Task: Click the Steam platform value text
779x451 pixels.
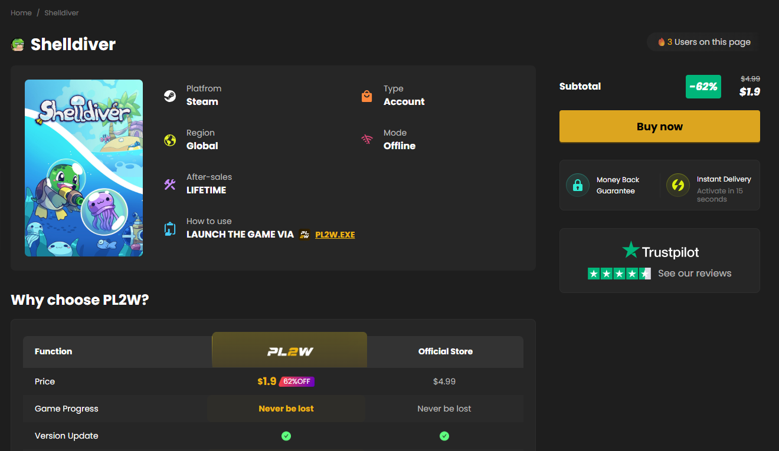Action: (x=202, y=101)
